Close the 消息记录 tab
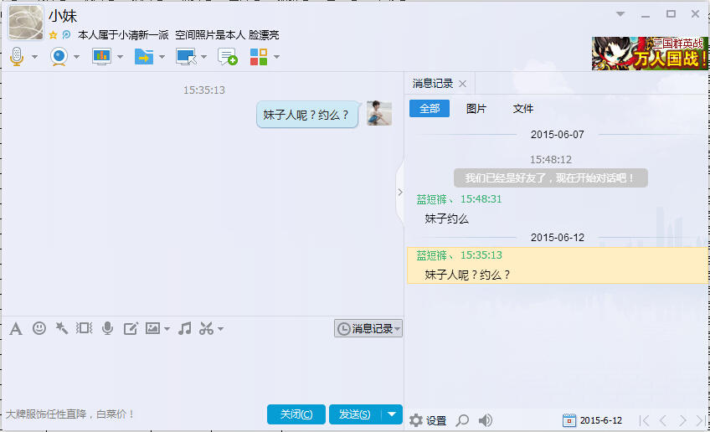The height and width of the screenshot is (432, 710). pyautogui.click(x=462, y=84)
